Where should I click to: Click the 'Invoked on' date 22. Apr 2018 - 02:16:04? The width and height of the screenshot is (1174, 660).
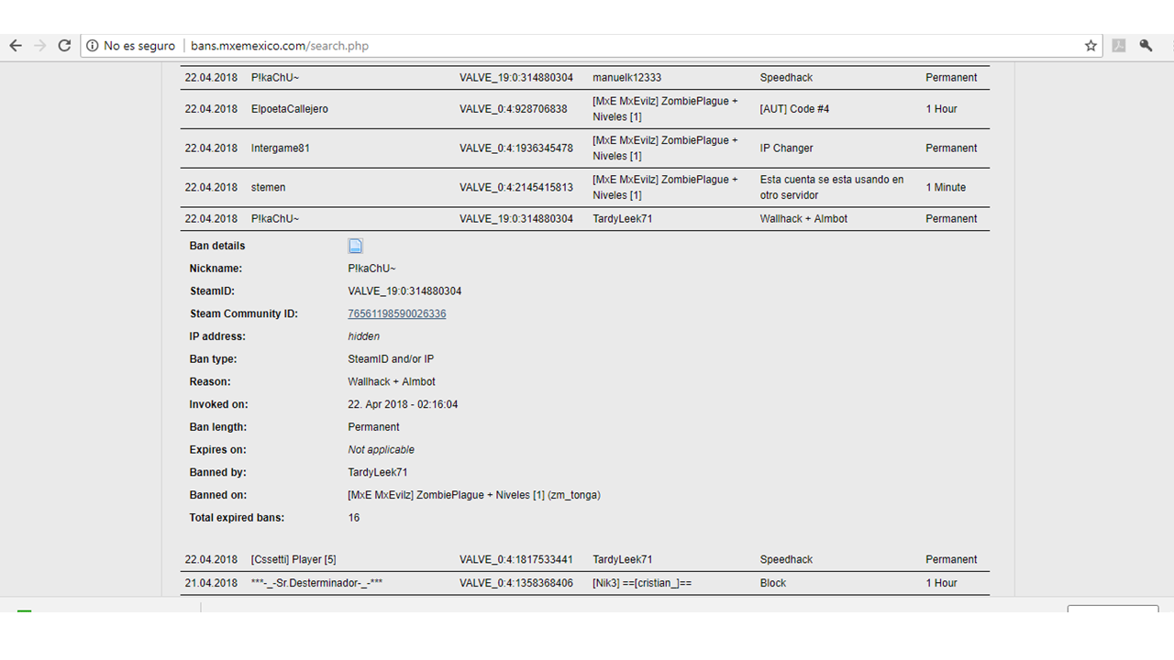pos(403,404)
